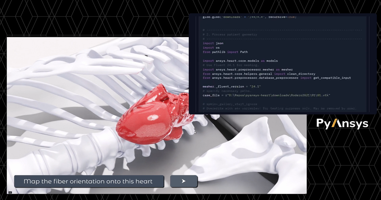Click the send arrow button beside the prompt

(184, 181)
